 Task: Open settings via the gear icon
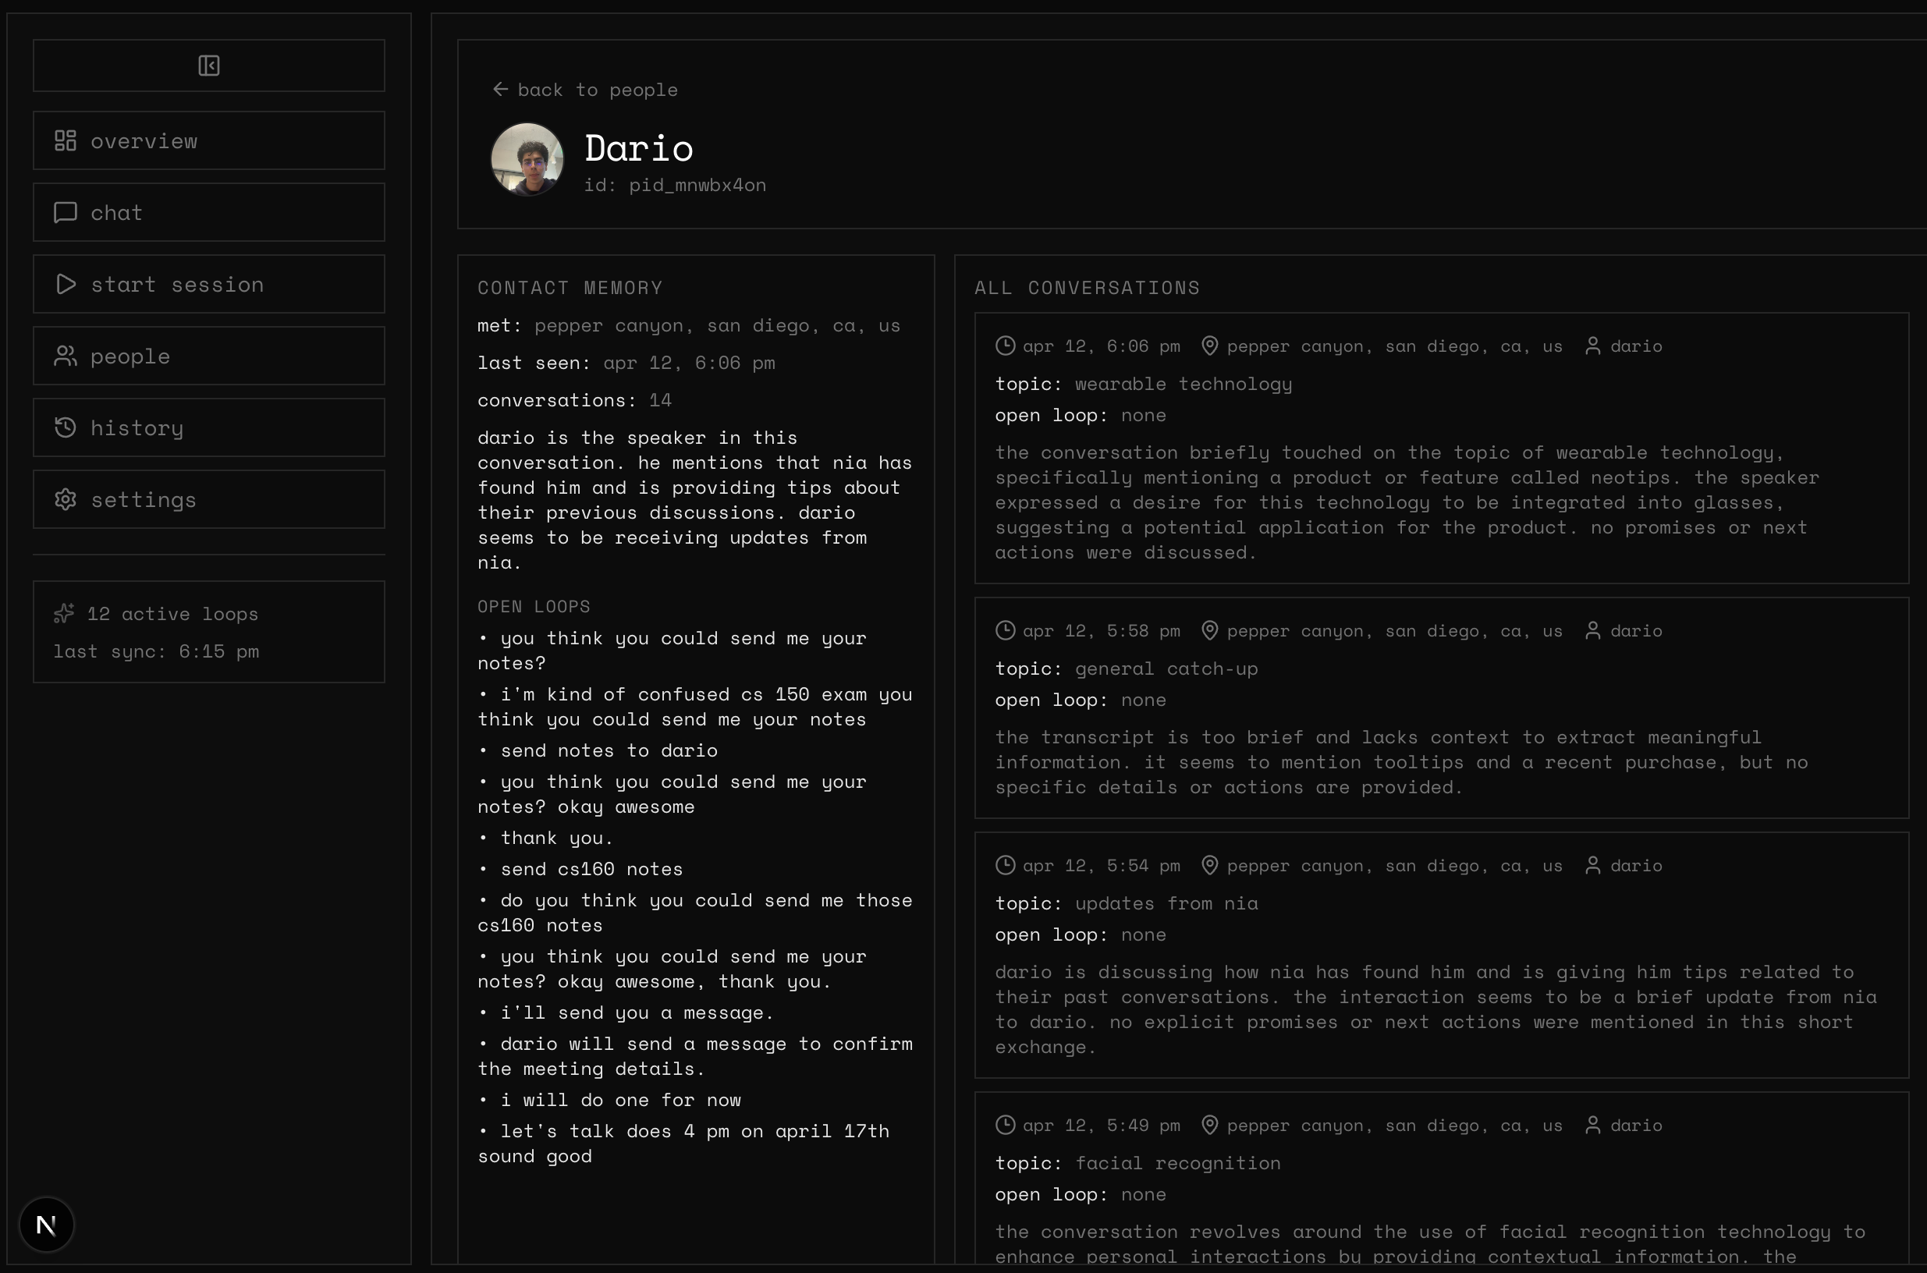coord(66,499)
